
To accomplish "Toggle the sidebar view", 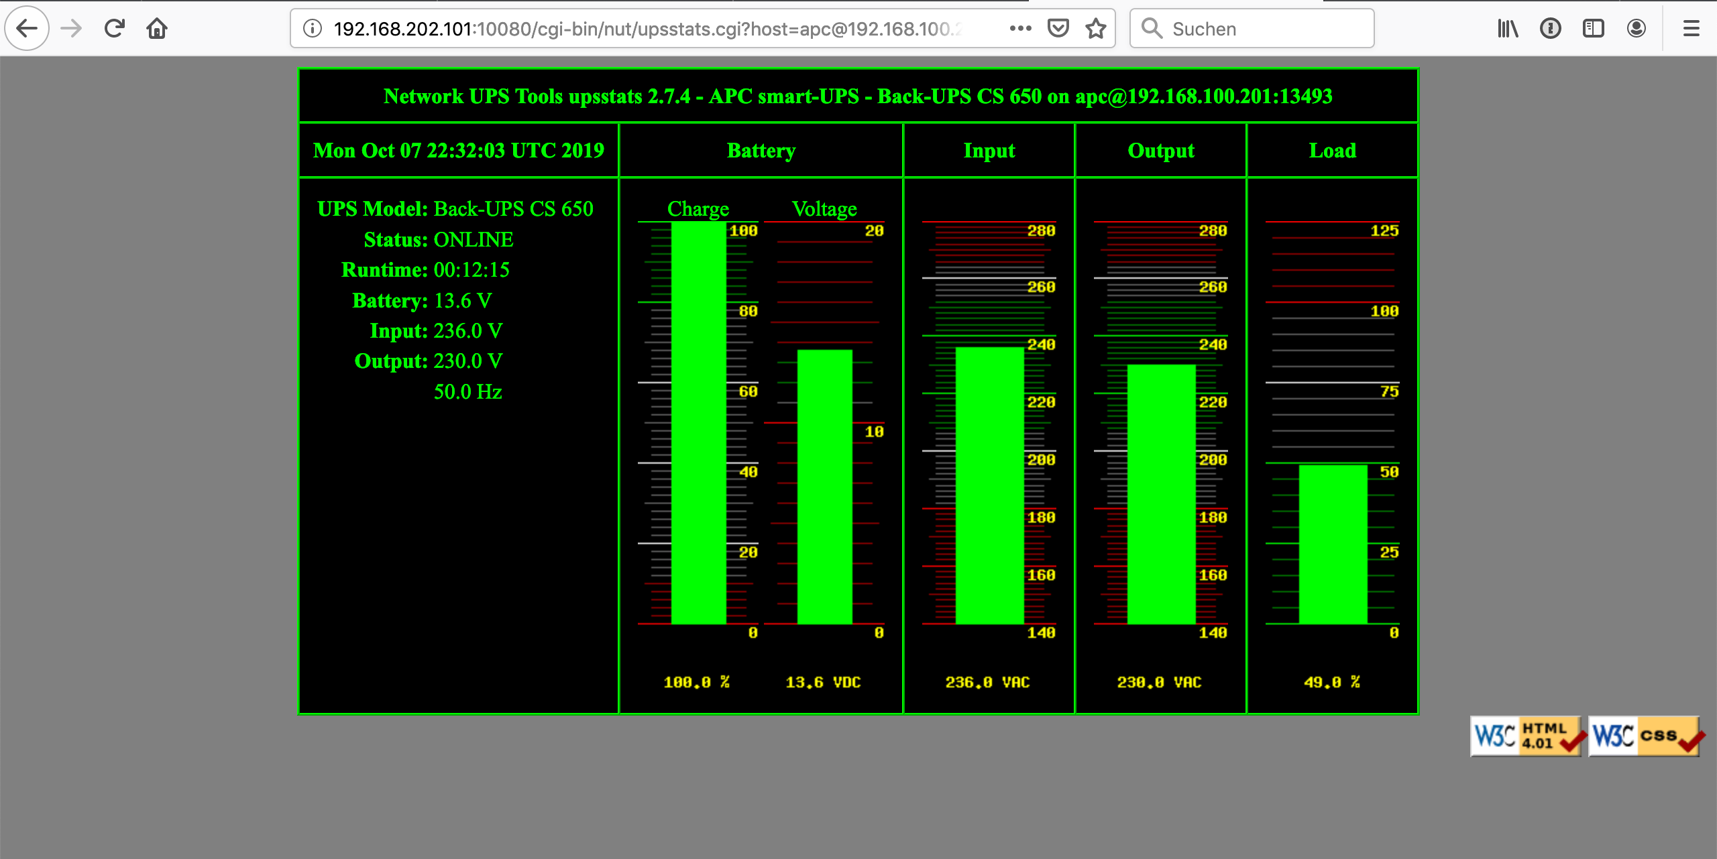I will [1593, 28].
